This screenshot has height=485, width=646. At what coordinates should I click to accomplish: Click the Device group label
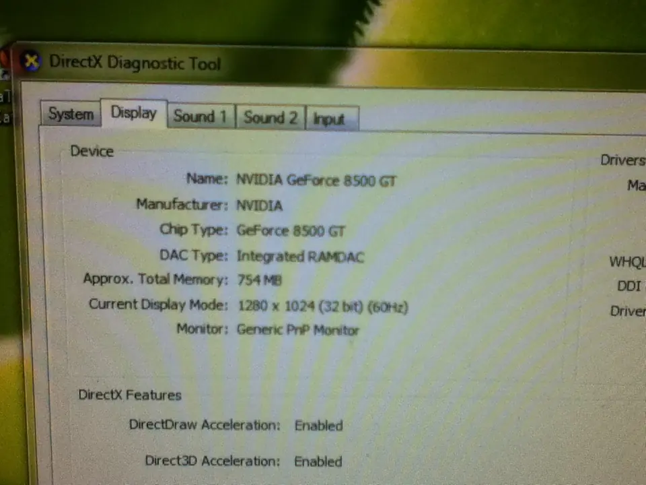(x=92, y=152)
